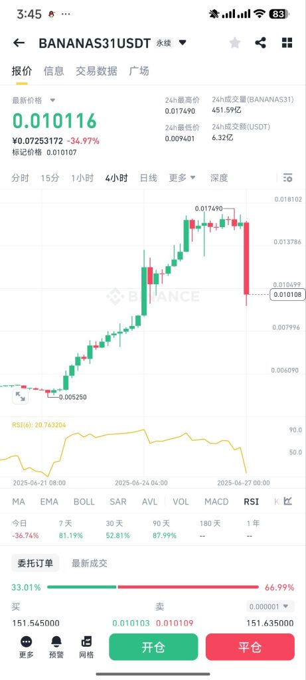
Task: Switch to the 最新成交 tab
Action: (x=90, y=563)
